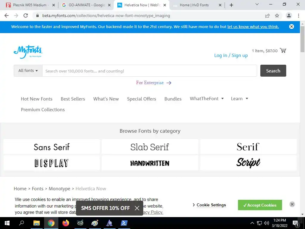Open Windows taskbar search

tap(21, 223)
